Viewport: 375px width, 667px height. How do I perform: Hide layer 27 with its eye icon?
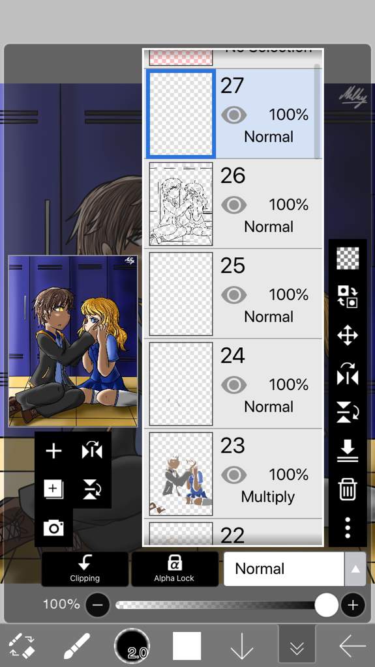click(233, 115)
